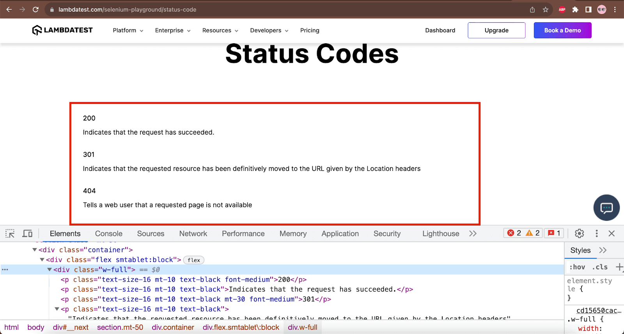
Task: Click the Upgrade button
Action: point(496,30)
